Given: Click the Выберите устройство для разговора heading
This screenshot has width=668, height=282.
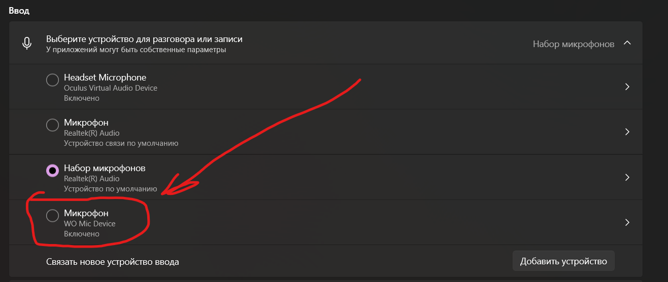Looking at the screenshot, I should coord(144,39).
